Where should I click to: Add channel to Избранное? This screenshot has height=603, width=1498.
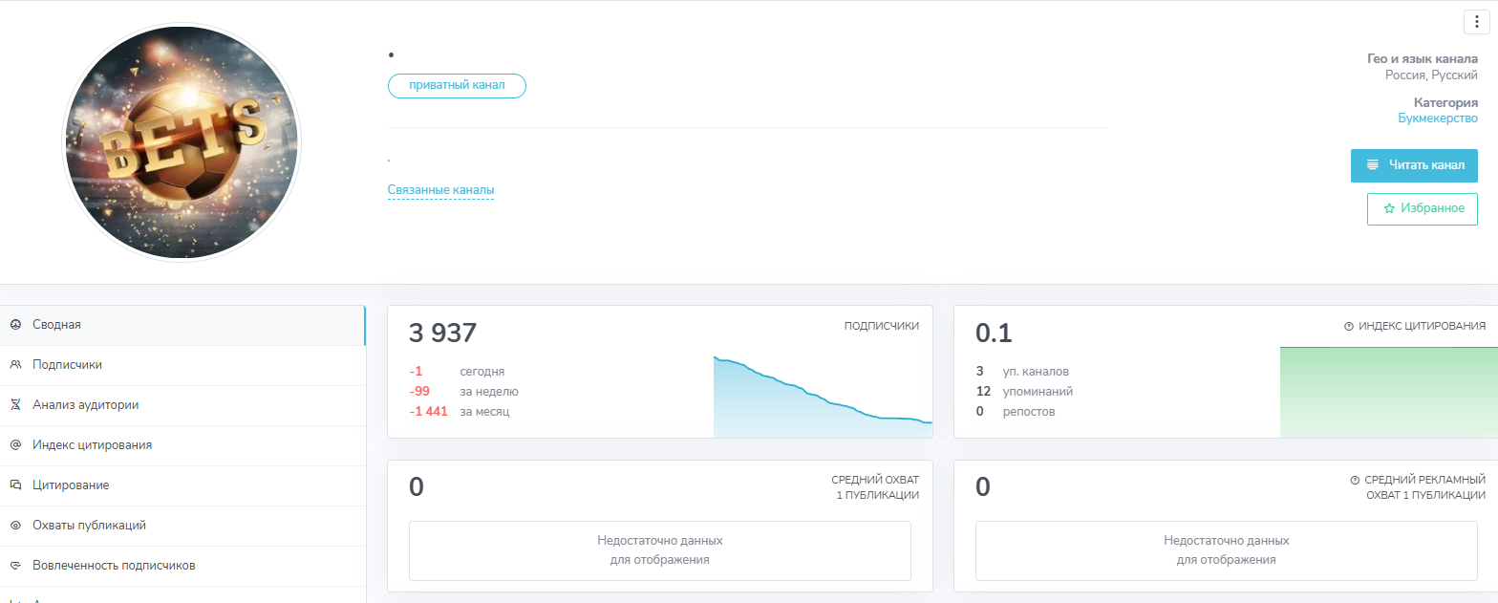click(1423, 208)
